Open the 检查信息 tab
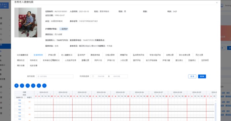The height and width of the screenshot is (121, 231). click(x=34, y=65)
